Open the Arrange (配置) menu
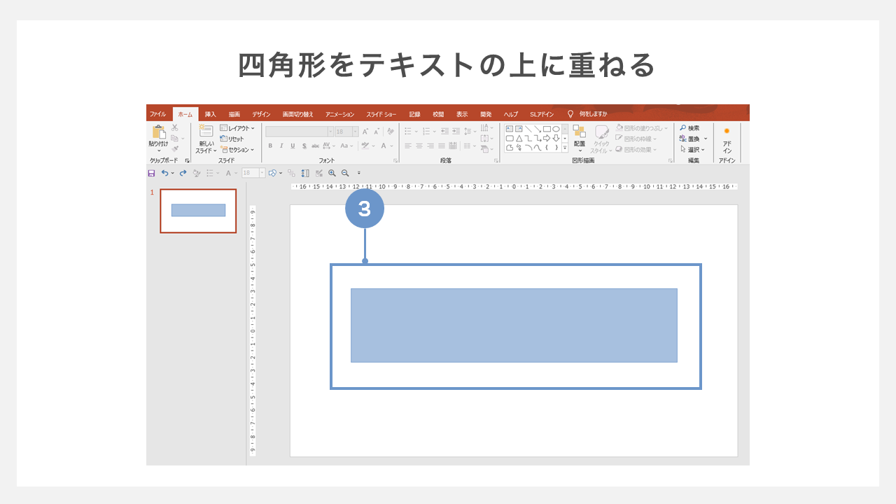Image resolution: width=896 pixels, height=504 pixels. 580,139
